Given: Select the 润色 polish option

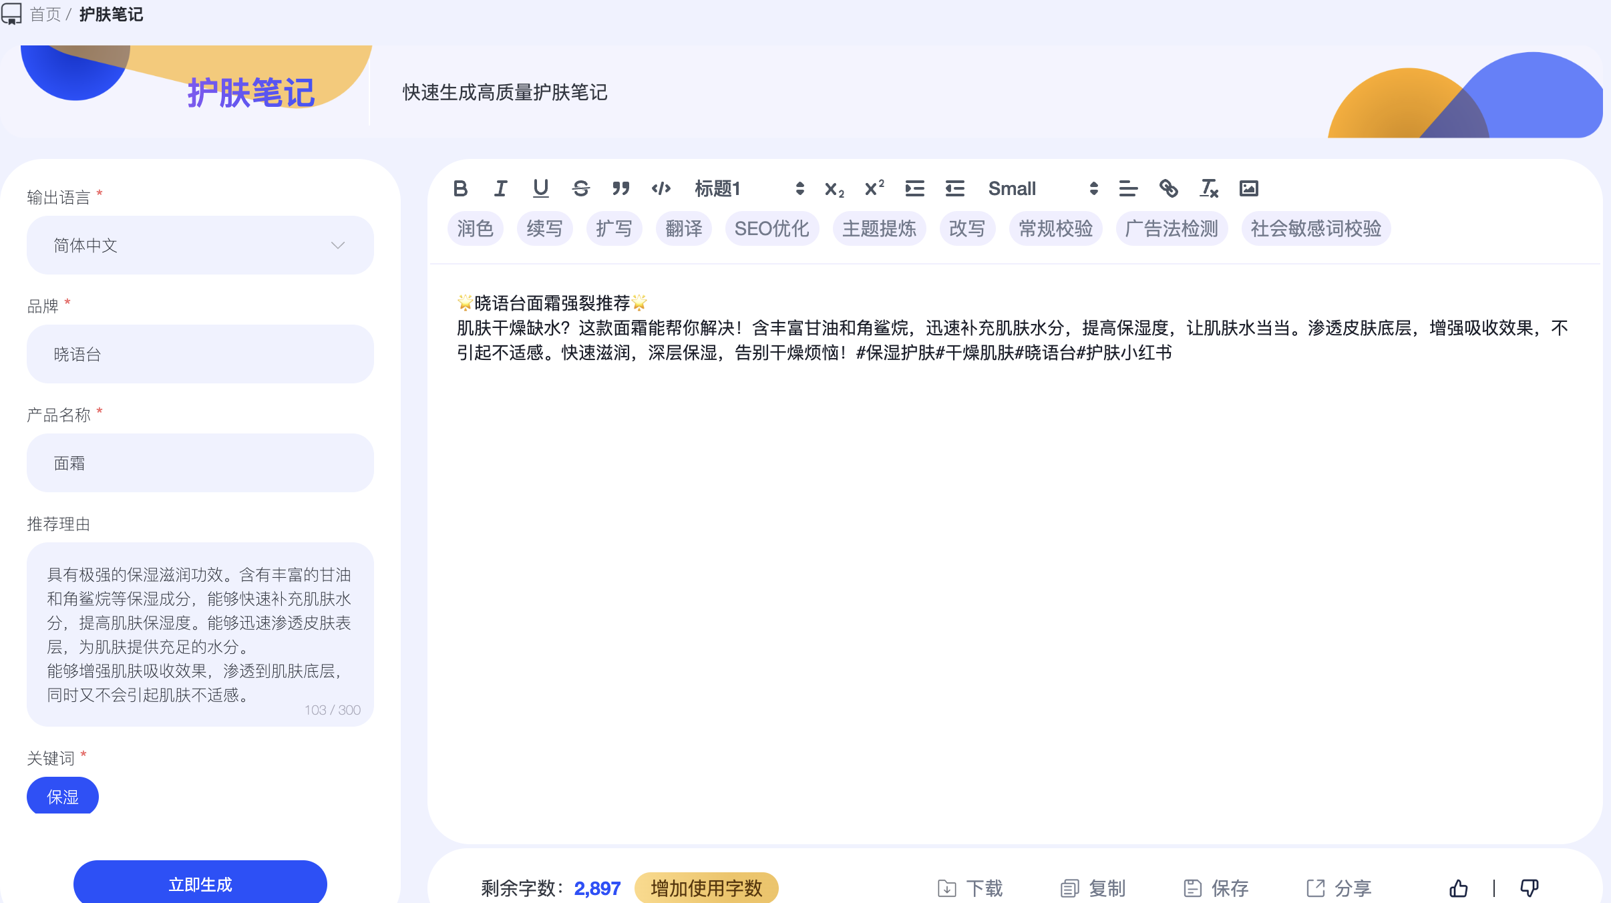Looking at the screenshot, I should [475, 228].
